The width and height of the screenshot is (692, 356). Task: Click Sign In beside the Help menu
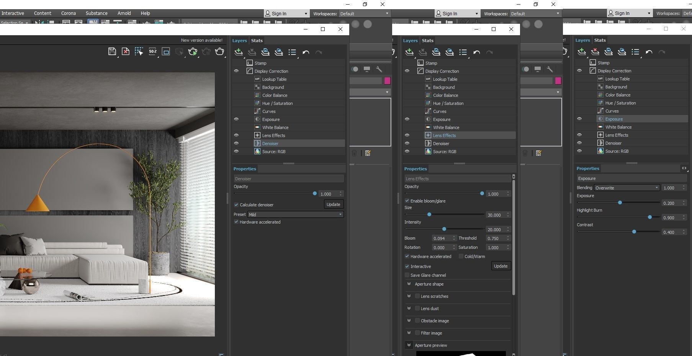coord(286,13)
